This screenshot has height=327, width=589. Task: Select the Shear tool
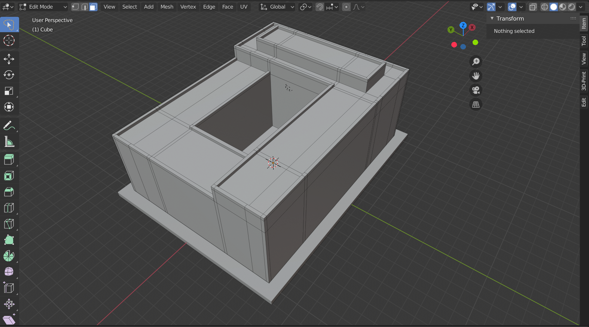(9, 320)
